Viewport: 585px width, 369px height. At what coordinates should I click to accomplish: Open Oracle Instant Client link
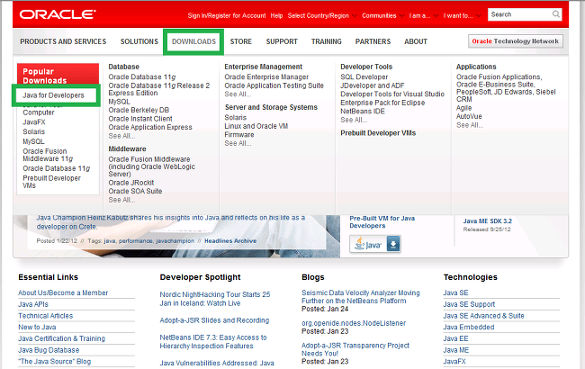point(140,119)
